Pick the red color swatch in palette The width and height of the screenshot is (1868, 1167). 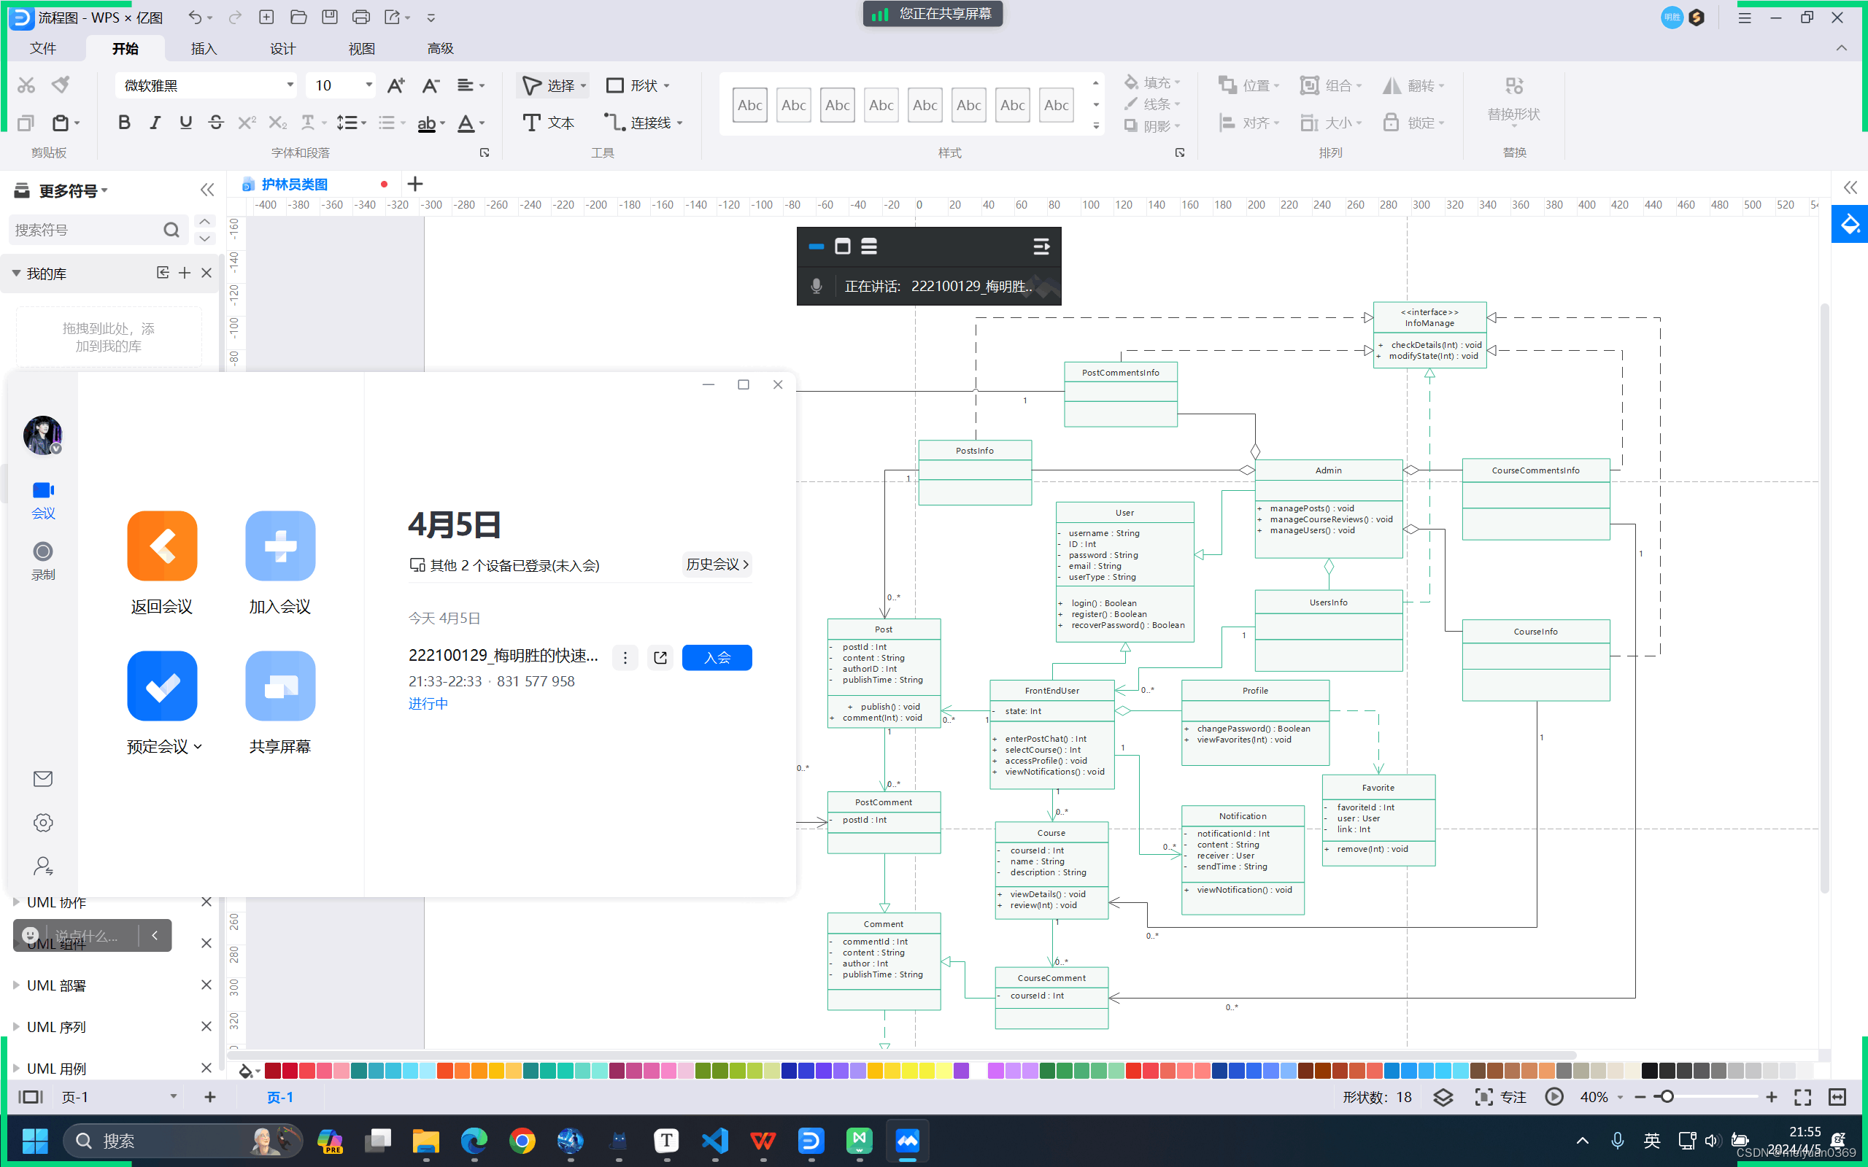click(290, 1071)
